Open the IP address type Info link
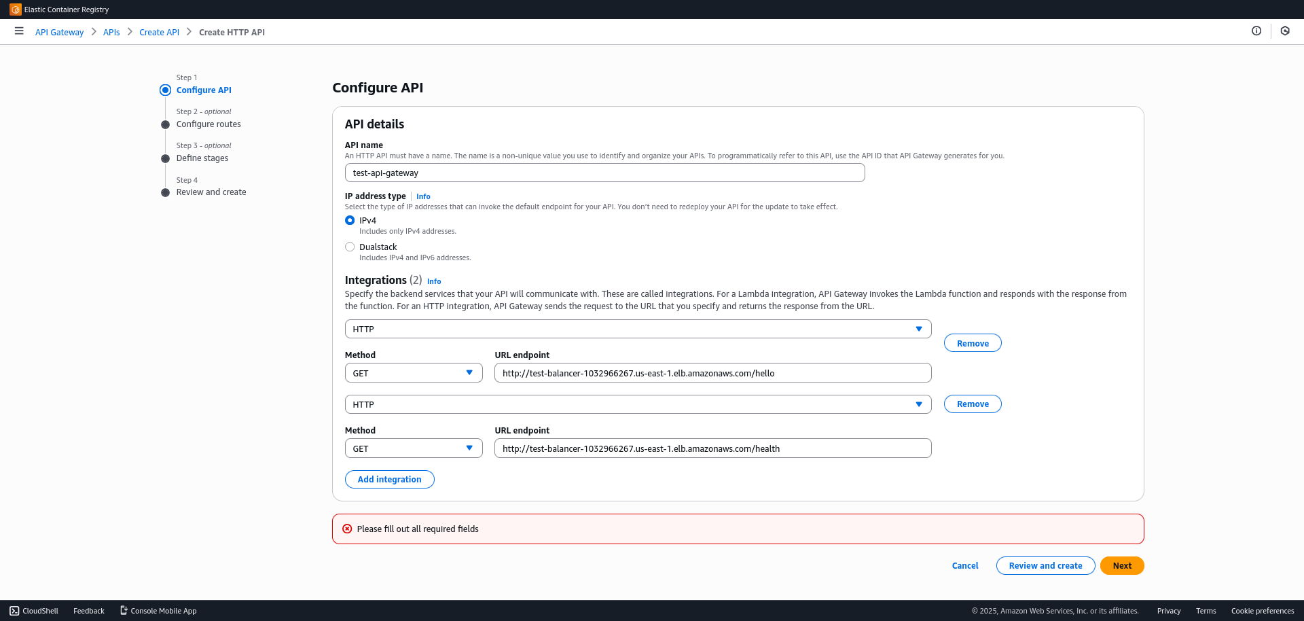The width and height of the screenshot is (1304, 621). [423, 196]
